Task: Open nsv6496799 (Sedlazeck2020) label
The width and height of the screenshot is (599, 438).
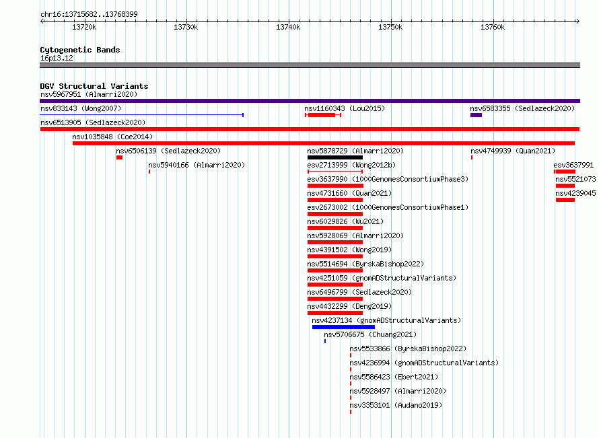Action: tap(359, 292)
